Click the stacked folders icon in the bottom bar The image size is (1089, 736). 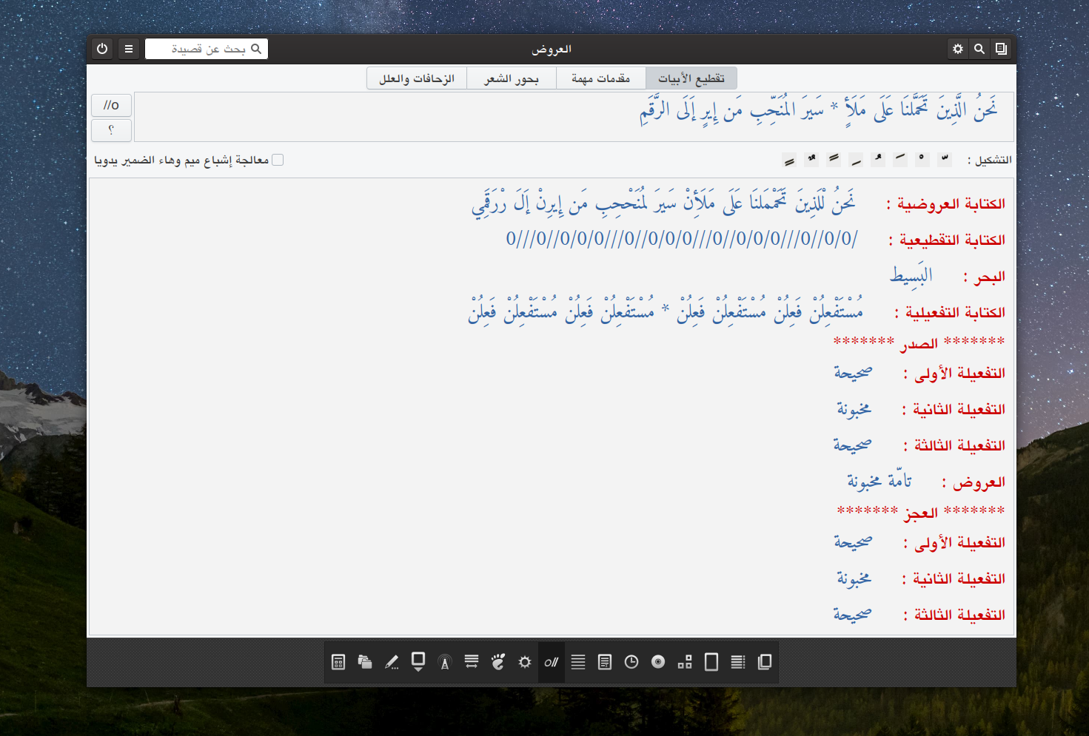click(365, 662)
